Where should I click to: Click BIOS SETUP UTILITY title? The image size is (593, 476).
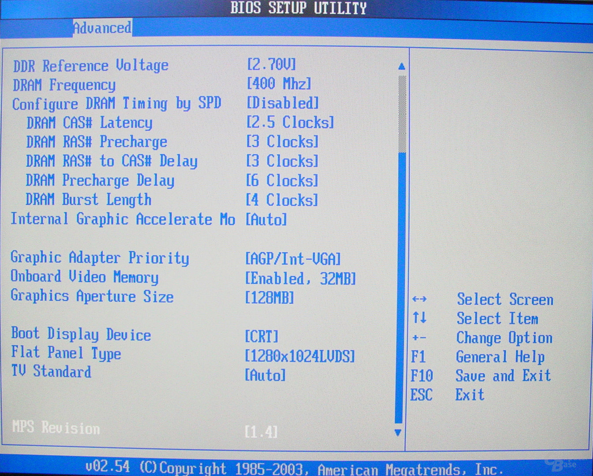pyautogui.click(x=299, y=8)
